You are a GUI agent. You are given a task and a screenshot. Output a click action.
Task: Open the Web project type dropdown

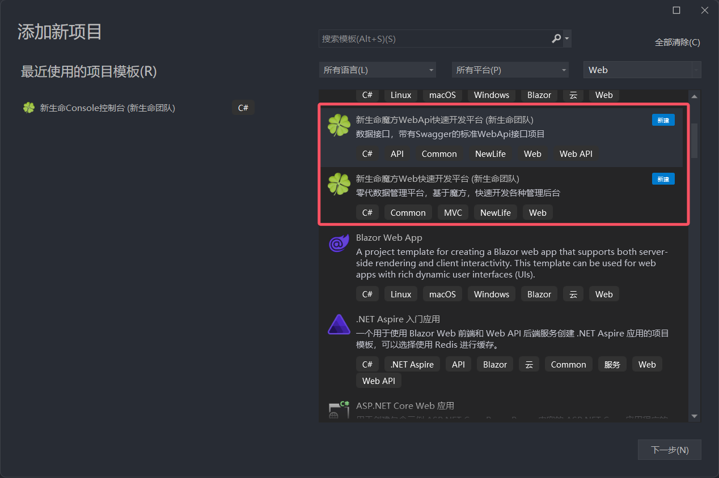[642, 70]
